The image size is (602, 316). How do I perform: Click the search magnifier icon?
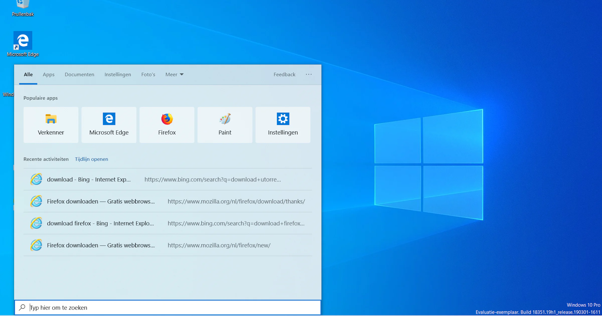22,307
